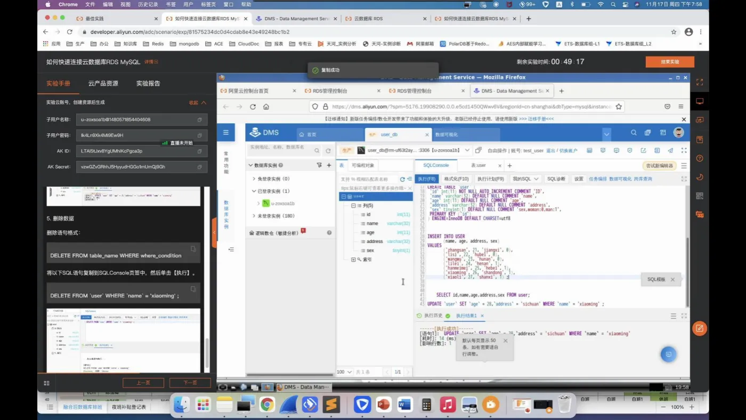
Task: Refresh the database instance list
Action: click(328, 151)
